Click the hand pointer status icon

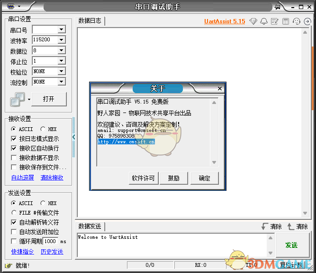(9, 265)
